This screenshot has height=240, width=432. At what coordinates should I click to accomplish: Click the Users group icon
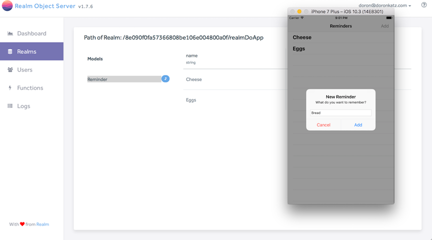[10, 70]
